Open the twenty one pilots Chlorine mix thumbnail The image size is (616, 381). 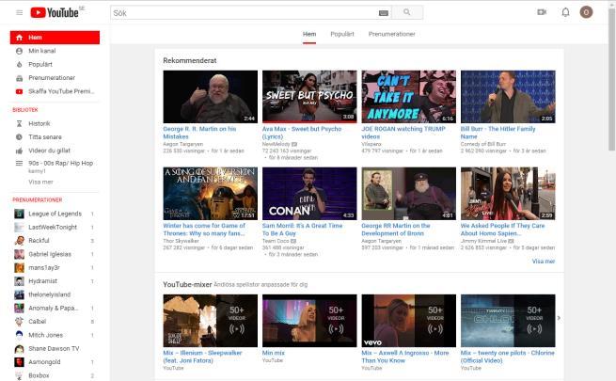click(x=508, y=321)
